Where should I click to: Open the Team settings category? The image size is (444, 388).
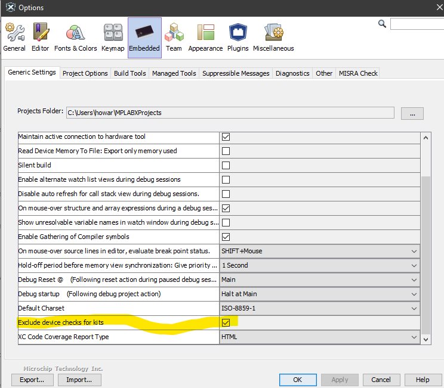click(x=174, y=38)
